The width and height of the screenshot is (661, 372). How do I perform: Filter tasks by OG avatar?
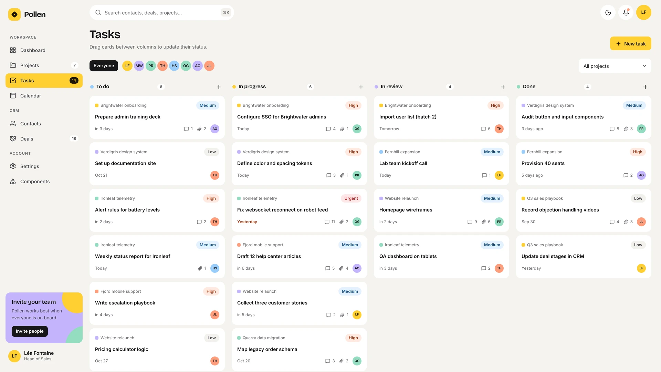[186, 66]
